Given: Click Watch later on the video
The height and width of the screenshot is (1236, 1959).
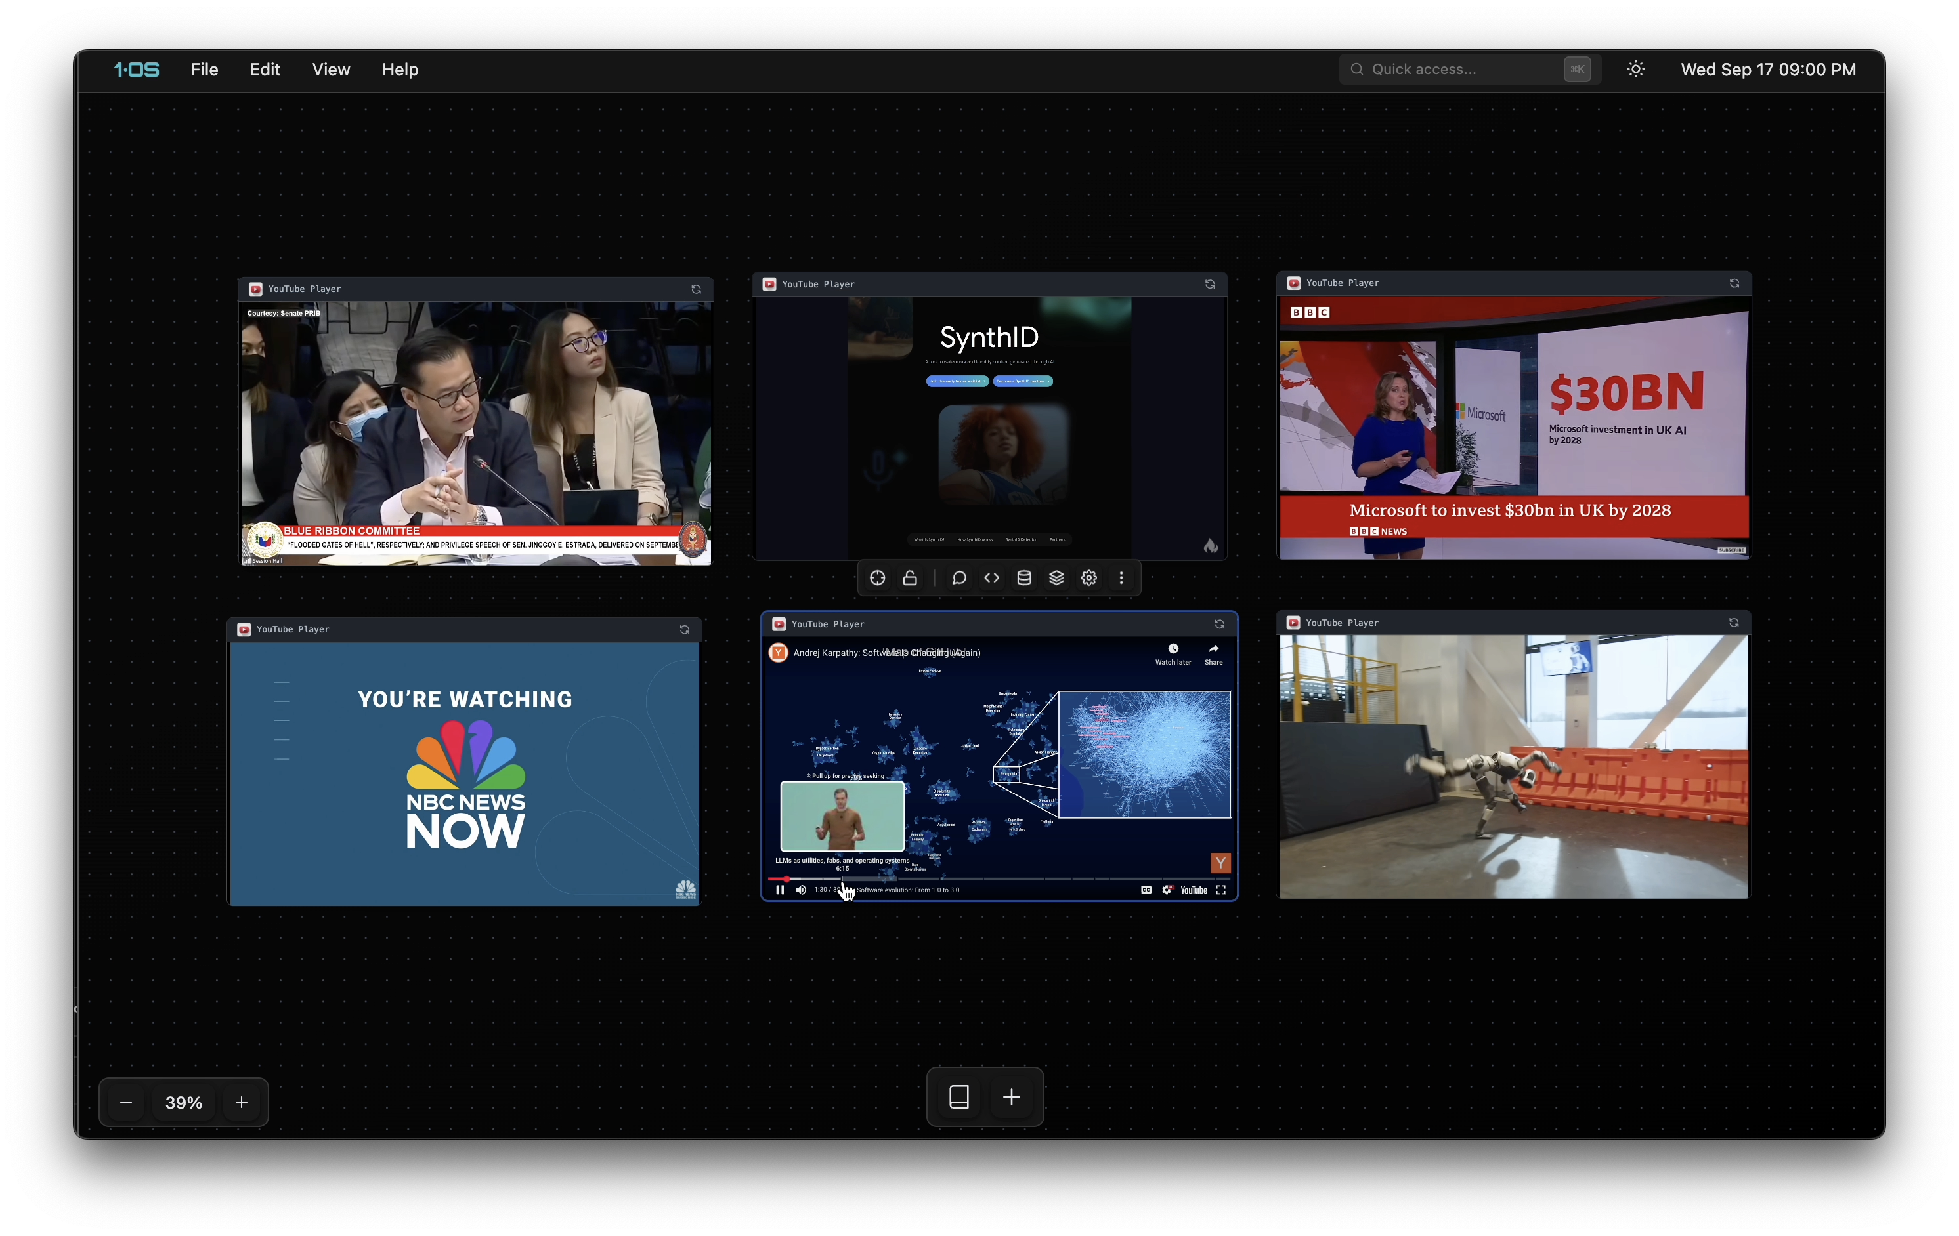Looking at the screenshot, I should coord(1173,653).
